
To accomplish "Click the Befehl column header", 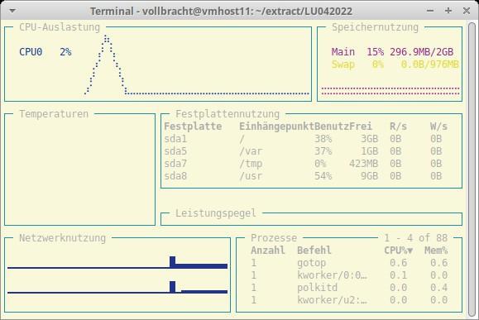I will (314, 251).
